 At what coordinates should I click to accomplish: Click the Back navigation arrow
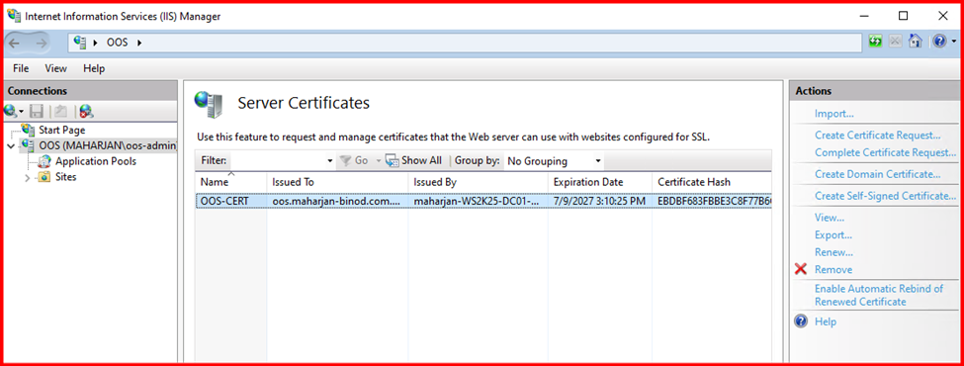(x=16, y=43)
